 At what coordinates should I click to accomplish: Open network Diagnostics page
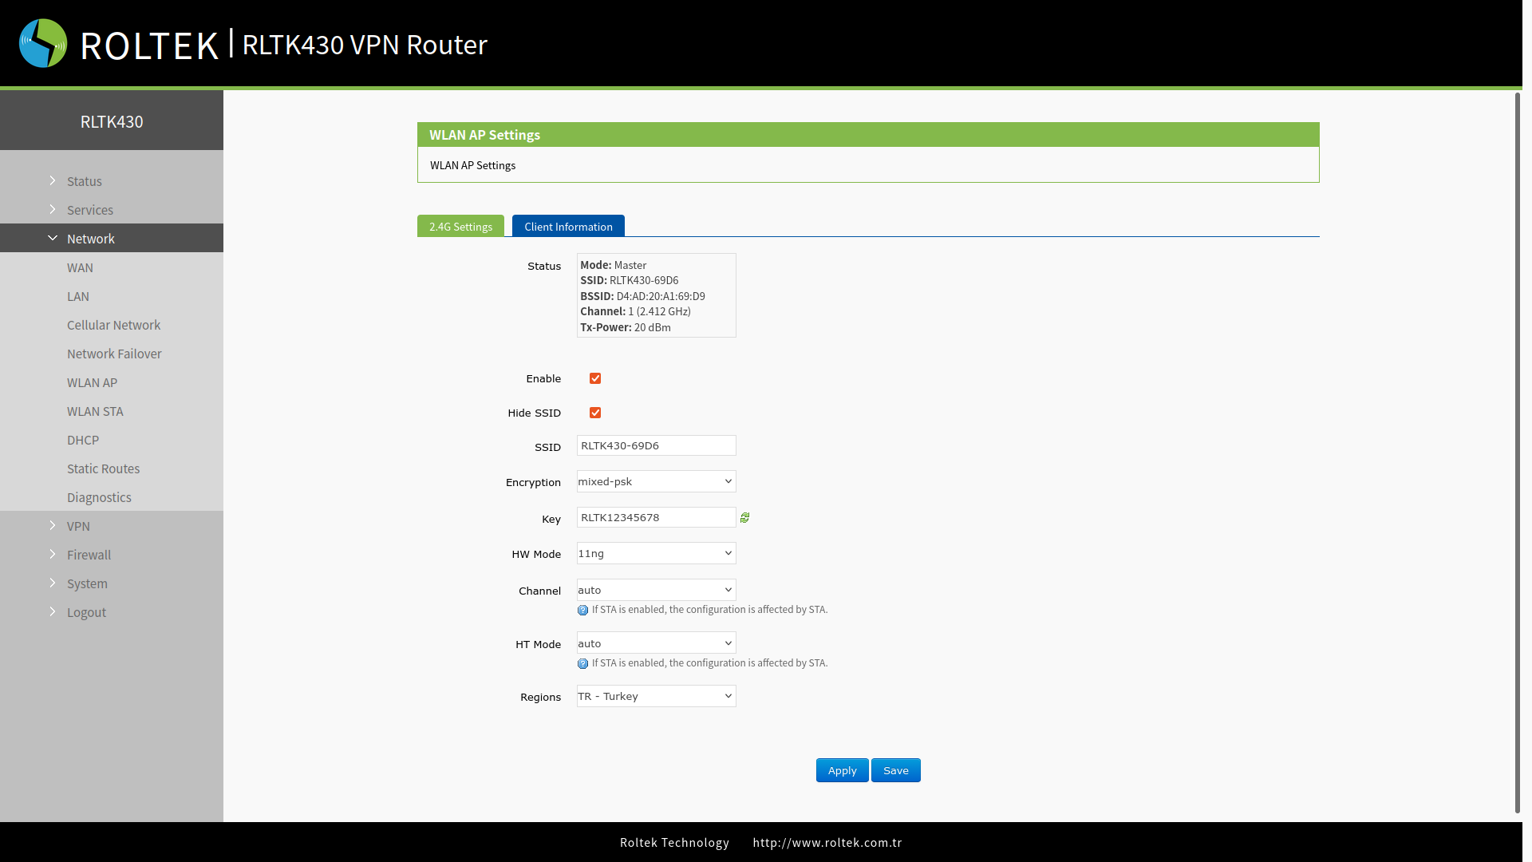(x=99, y=497)
